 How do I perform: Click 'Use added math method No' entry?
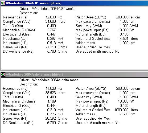(x=97, y=52)
